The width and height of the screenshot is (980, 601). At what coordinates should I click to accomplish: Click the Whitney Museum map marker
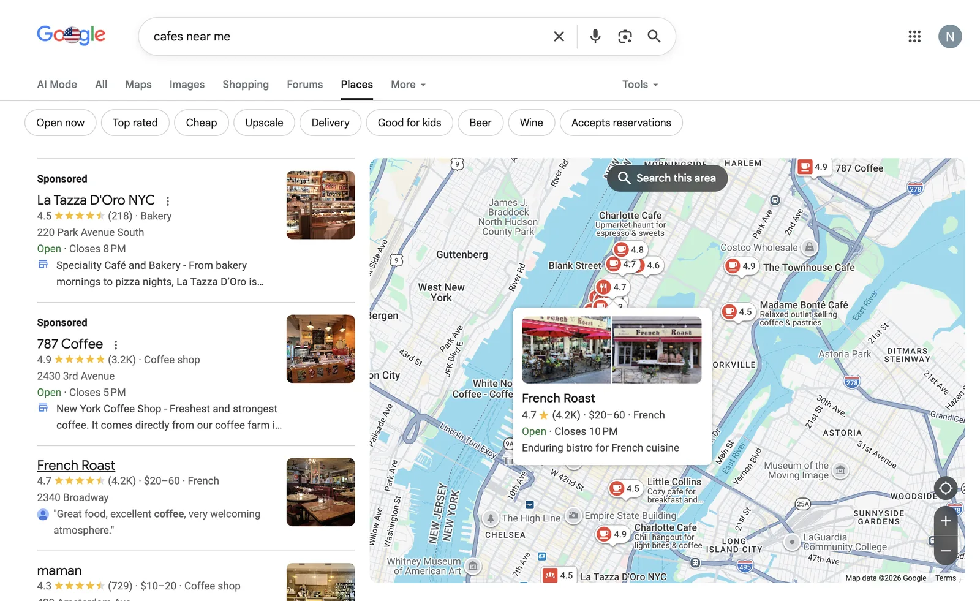[x=473, y=566]
